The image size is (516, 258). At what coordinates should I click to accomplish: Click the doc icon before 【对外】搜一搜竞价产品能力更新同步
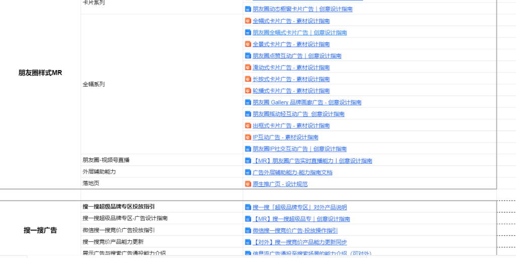point(248,242)
